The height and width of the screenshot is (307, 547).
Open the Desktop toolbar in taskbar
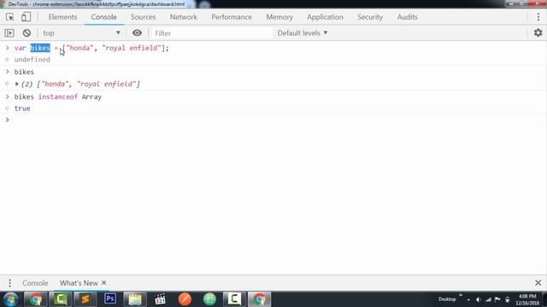pos(447,299)
